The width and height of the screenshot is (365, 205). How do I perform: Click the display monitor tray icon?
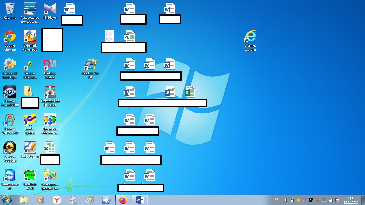311,200
